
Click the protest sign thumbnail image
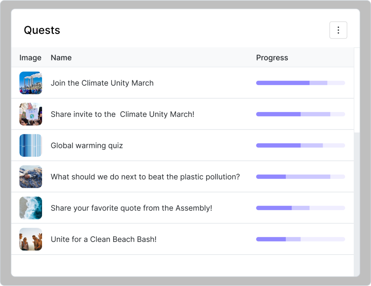(31, 114)
